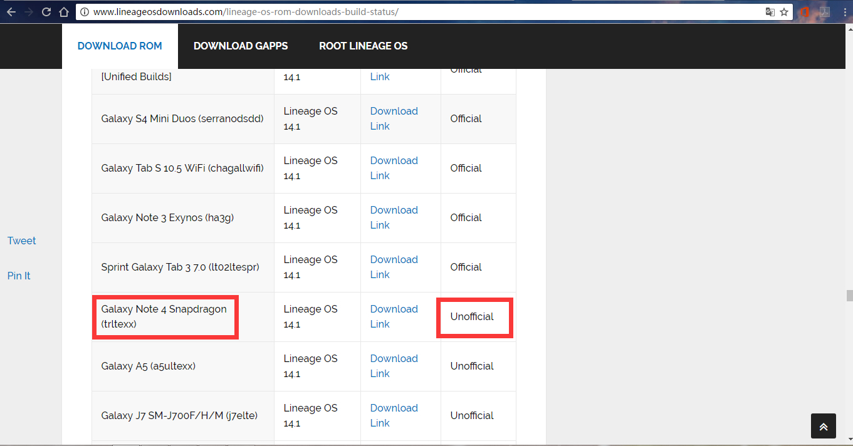Open the DOWNLOAD GAPPS tab
Screen dimensions: 853x446
point(241,46)
